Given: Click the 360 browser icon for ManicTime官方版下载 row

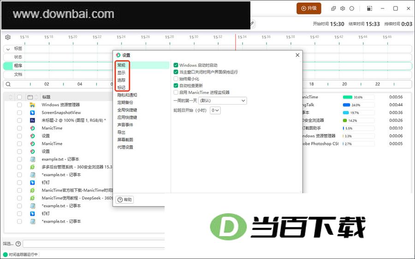Looking at the screenshot, I should pos(32,190).
